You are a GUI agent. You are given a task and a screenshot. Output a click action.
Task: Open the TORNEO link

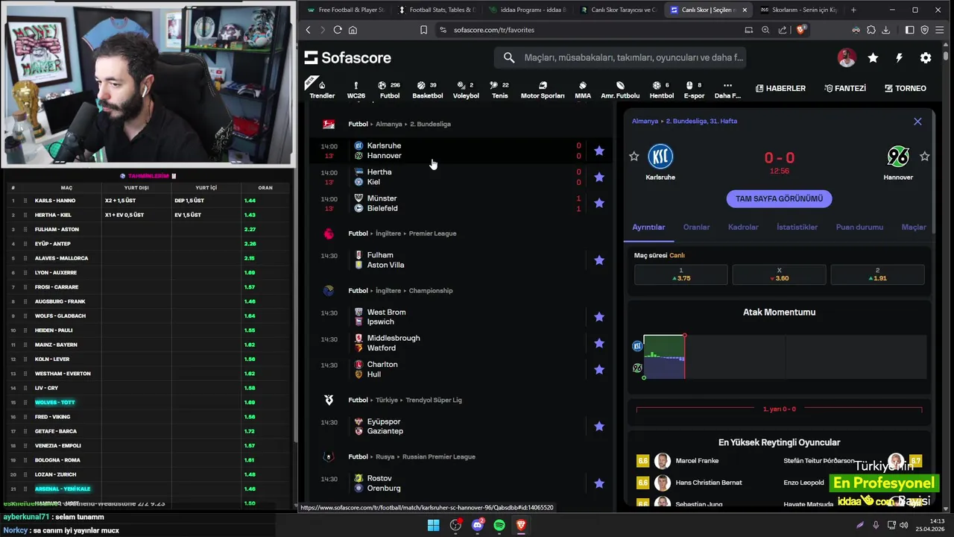pyautogui.click(x=906, y=88)
